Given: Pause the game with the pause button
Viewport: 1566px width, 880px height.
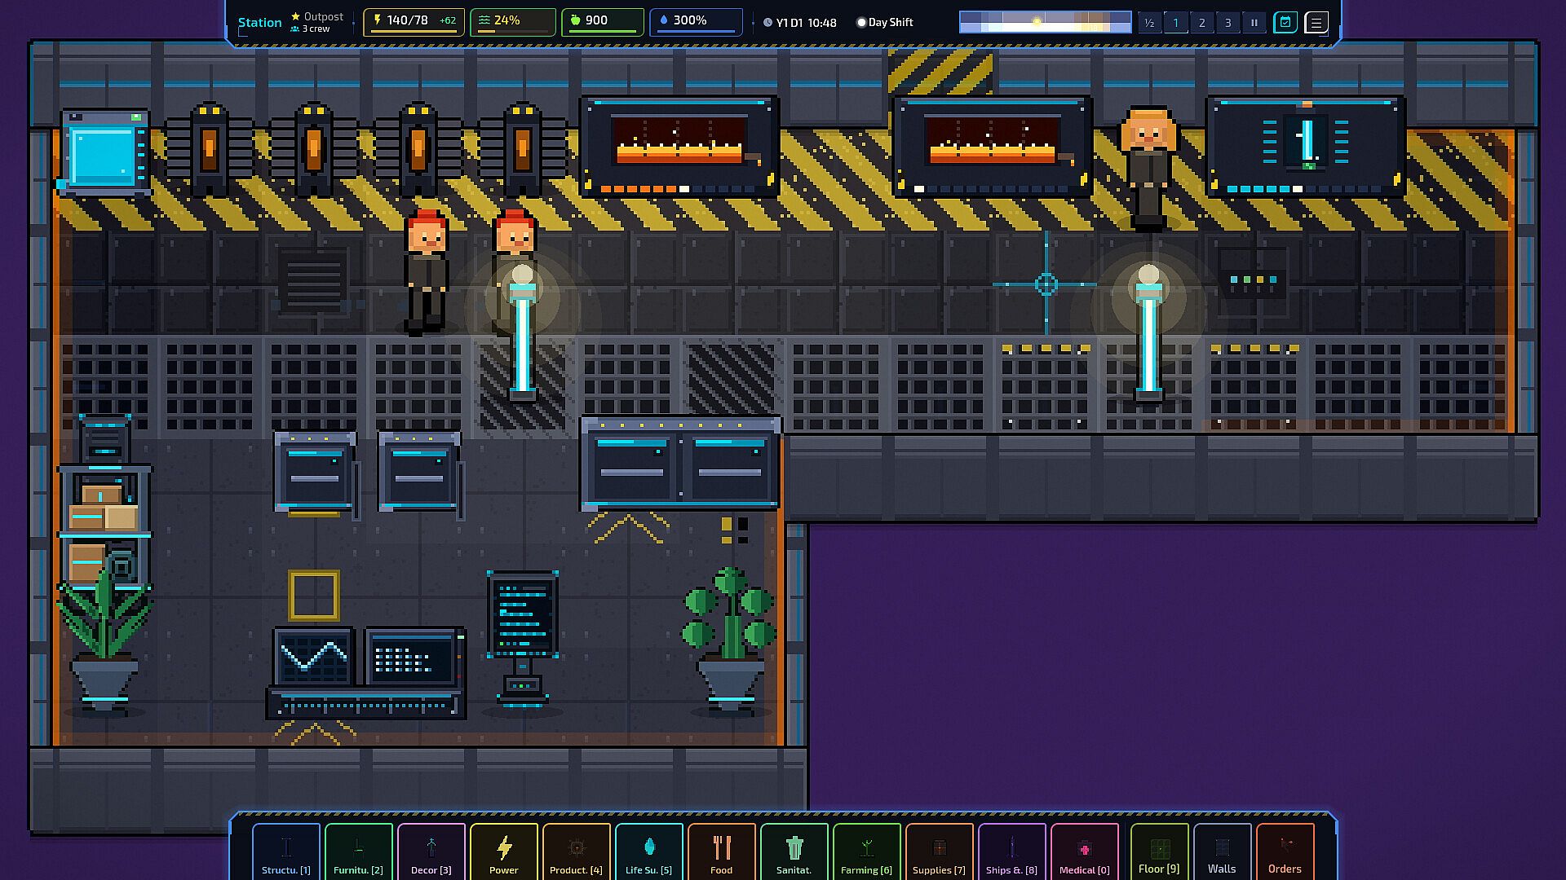Looking at the screenshot, I should [x=1254, y=22].
